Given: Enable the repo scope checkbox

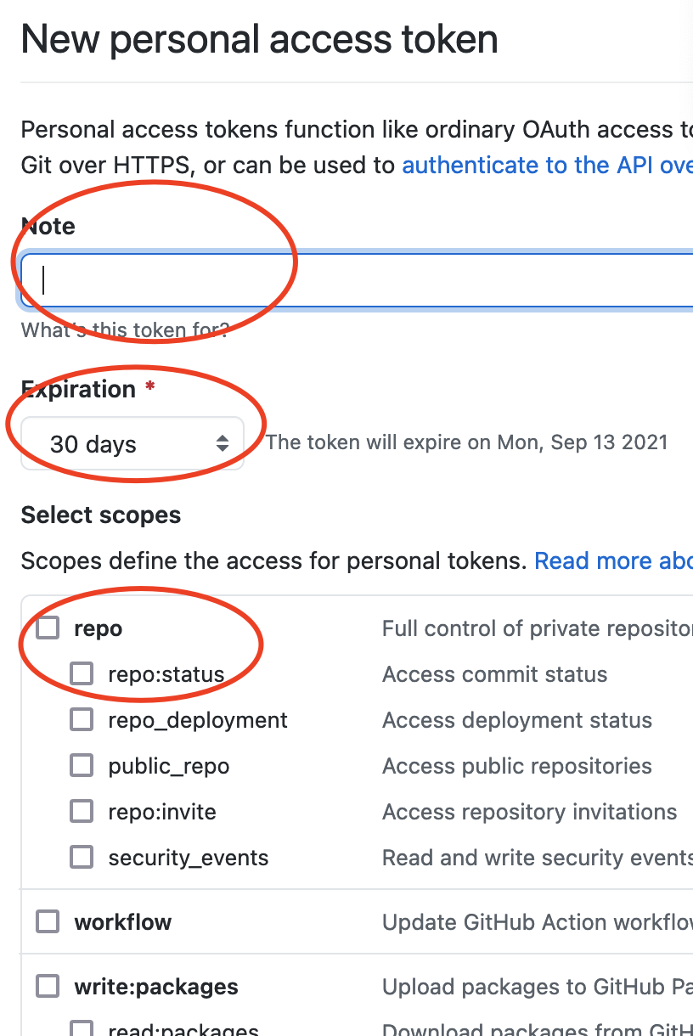Looking at the screenshot, I should point(48,628).
